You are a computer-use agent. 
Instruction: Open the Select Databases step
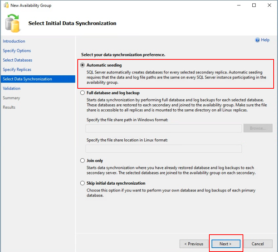click(x=17, y=60)
